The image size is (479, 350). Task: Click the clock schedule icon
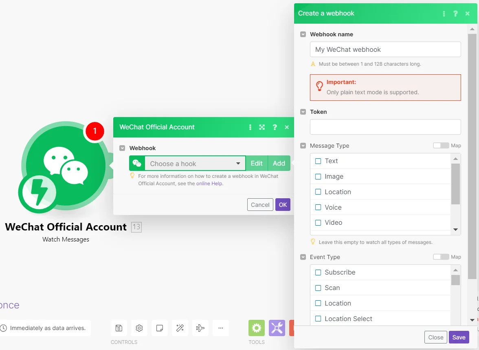tap(3, 328)
